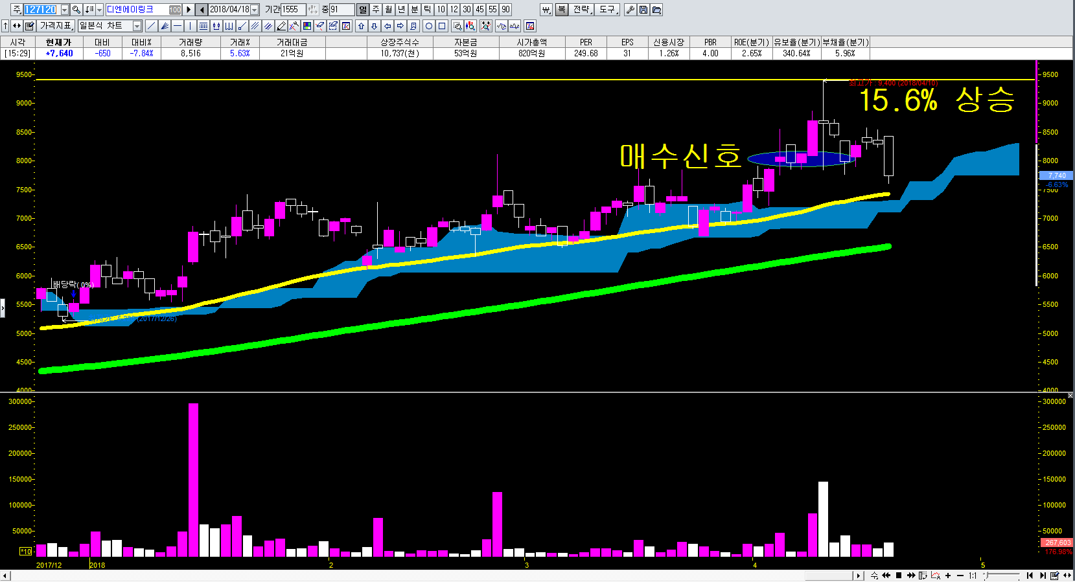The width and height of the screenshot is (1075, 582).
Task: Expand the stock code dropdown
Action: pos(65,10)
